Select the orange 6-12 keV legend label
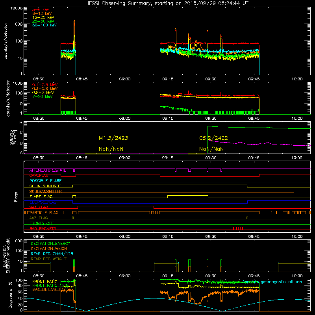 pyautogui.click(x=42, y=13)
